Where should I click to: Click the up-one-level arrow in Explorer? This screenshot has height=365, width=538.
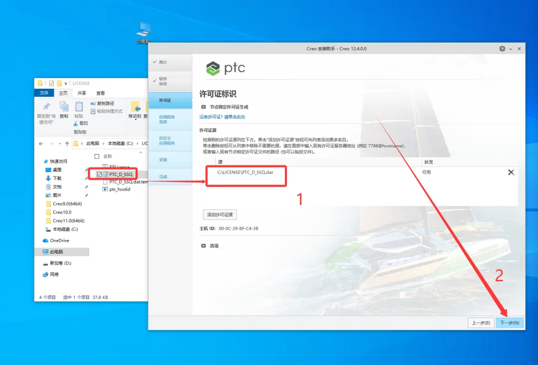pos(67,144)
